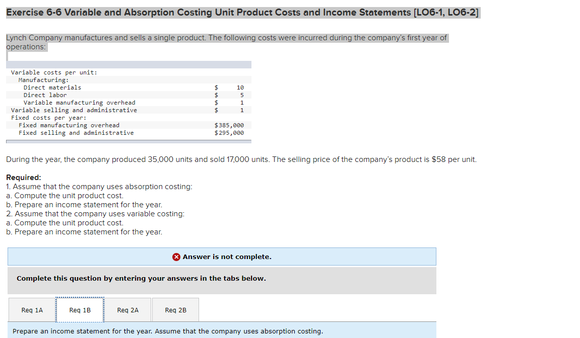Screen dimensions: 580x338
Task: Select the Req 2B tab
Action: (x=175, y=310)
